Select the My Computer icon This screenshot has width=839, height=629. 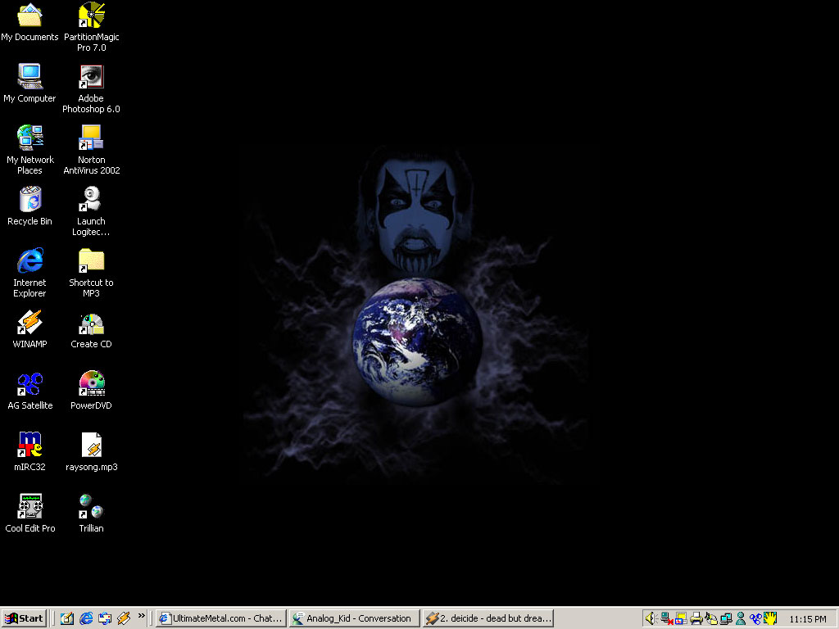click(x=29, y=84)
